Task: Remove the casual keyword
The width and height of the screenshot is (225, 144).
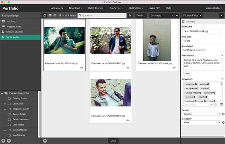Action: coord(208,88)
